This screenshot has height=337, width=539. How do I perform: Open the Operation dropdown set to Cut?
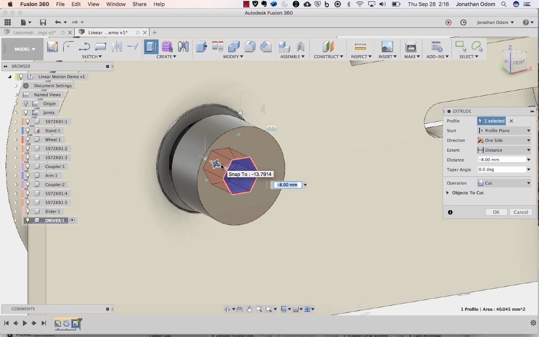pyautogui.click(x=504, y=183)
